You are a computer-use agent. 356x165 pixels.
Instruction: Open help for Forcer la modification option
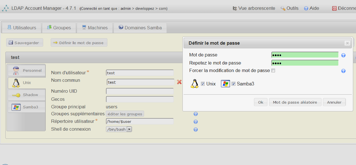(343, 71)
